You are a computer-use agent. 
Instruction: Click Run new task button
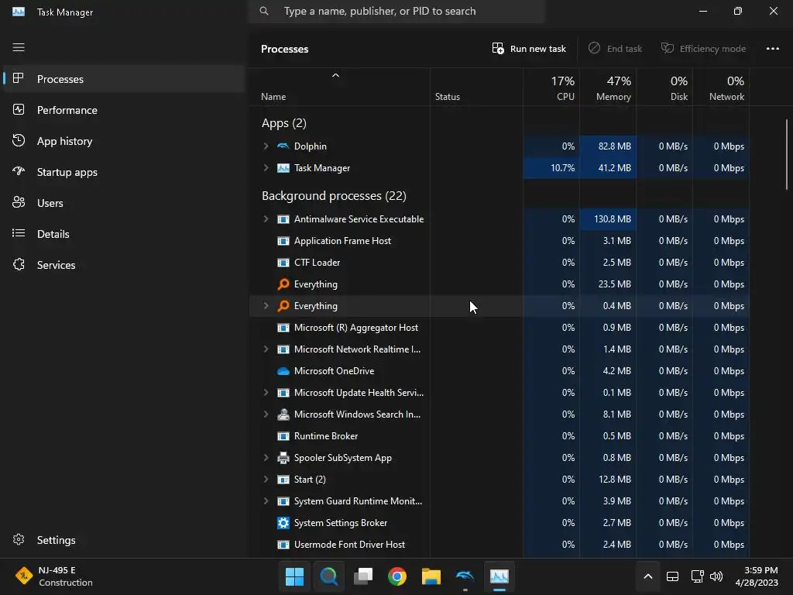(x=529, y=49)
